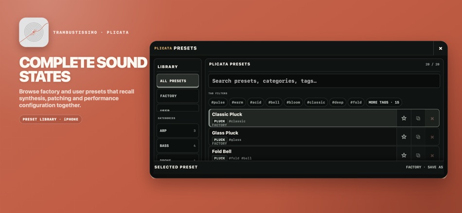This screenshot has width=462, height=213.
Task: Click the preset search field
Action: point(324,81)
